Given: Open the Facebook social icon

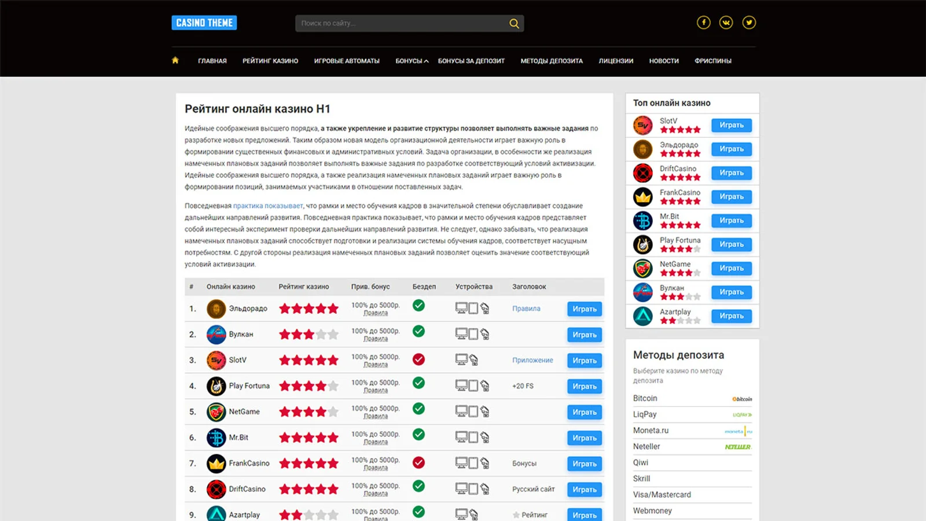Looking at the screenshot, I should tap(704, 23).
